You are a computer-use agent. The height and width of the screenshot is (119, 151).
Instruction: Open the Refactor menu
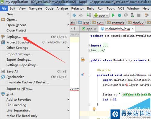pyautogui.click(x=78, y=8)
